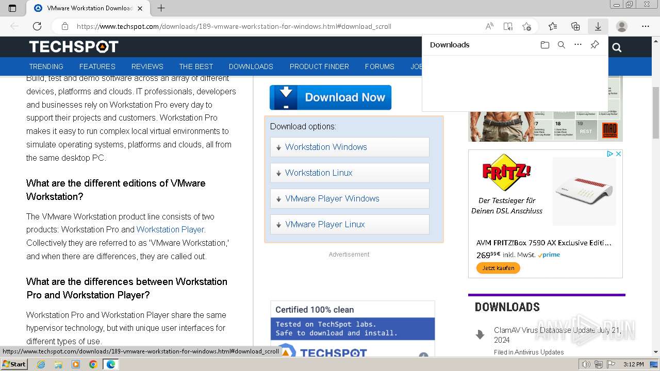The width and height of the screenshot is (660, 371).
Task: Switch to Edge taskbar button
Action: click(x=111, y=364)
